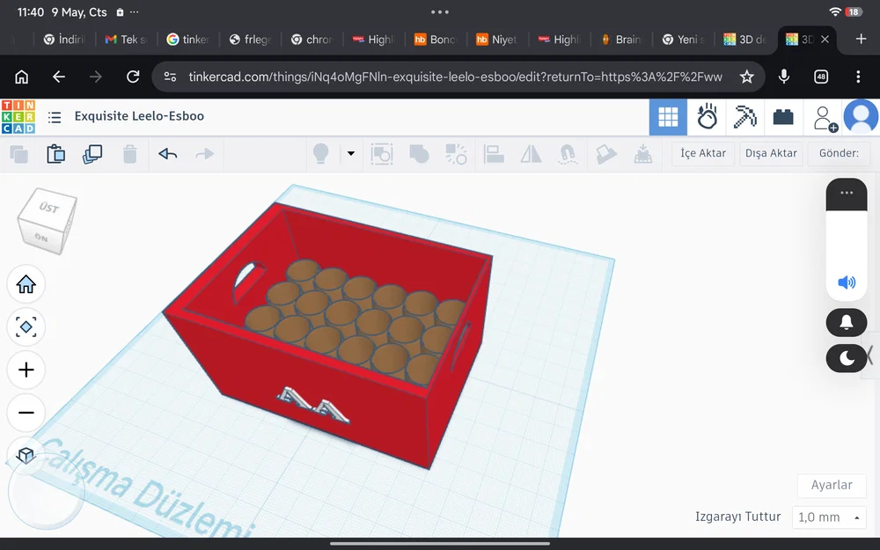Click the İçe Aktar button

703,153
